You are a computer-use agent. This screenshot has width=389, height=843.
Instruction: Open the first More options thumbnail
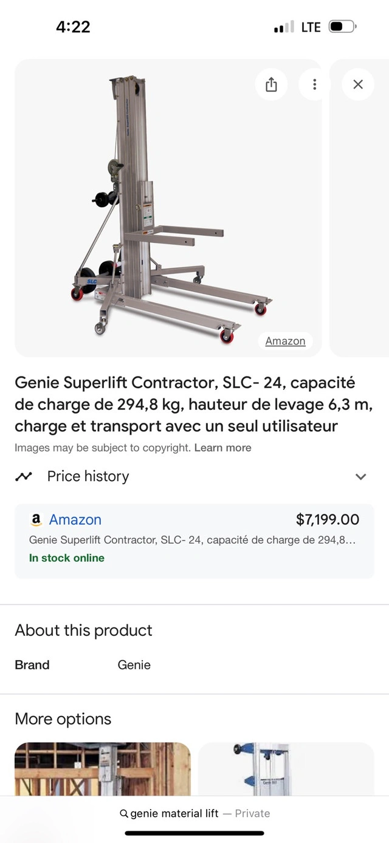click(x=102, y=768)
